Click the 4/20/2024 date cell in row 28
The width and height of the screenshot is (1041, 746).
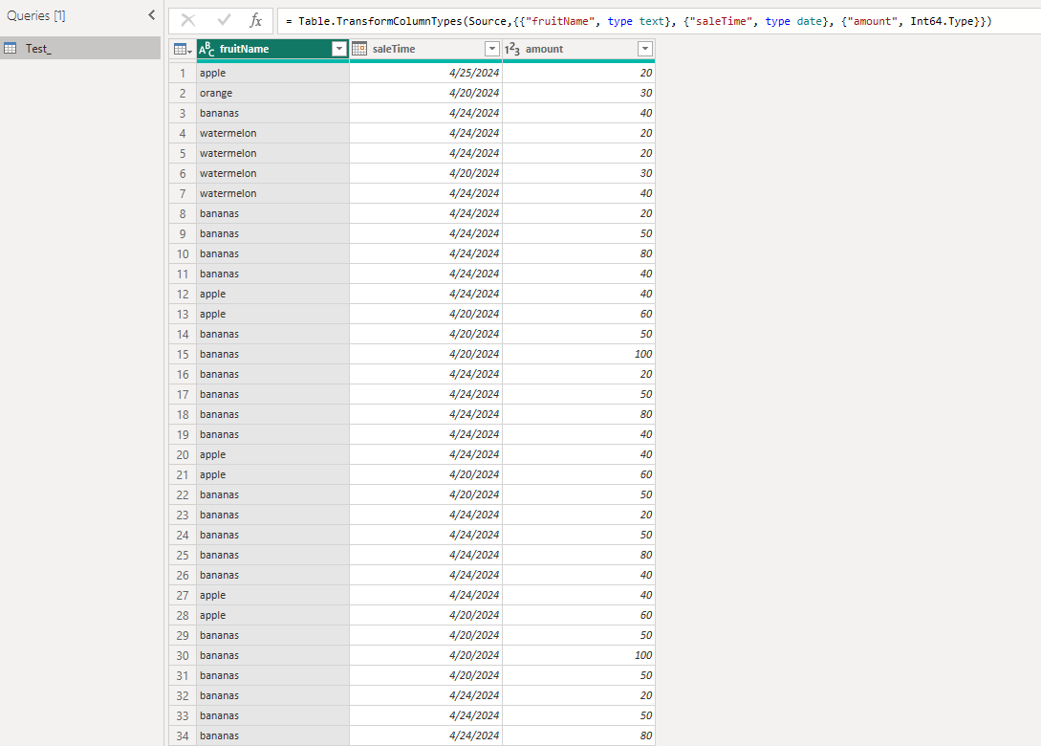[x=426, y=615]
